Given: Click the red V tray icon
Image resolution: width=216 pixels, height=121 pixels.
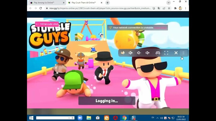Looking at the screenshot, I should click(165, 118).
